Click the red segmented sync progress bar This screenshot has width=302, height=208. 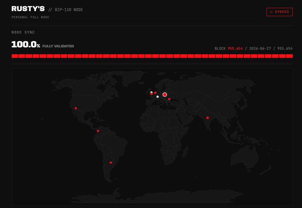coord(152,56)
